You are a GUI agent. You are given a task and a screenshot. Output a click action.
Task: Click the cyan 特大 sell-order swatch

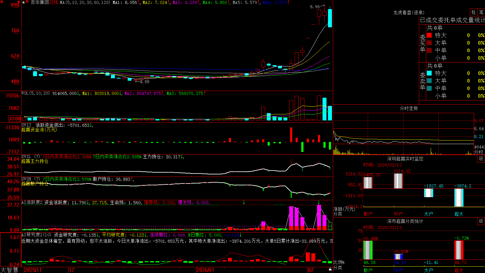click(x=429, y=73)
